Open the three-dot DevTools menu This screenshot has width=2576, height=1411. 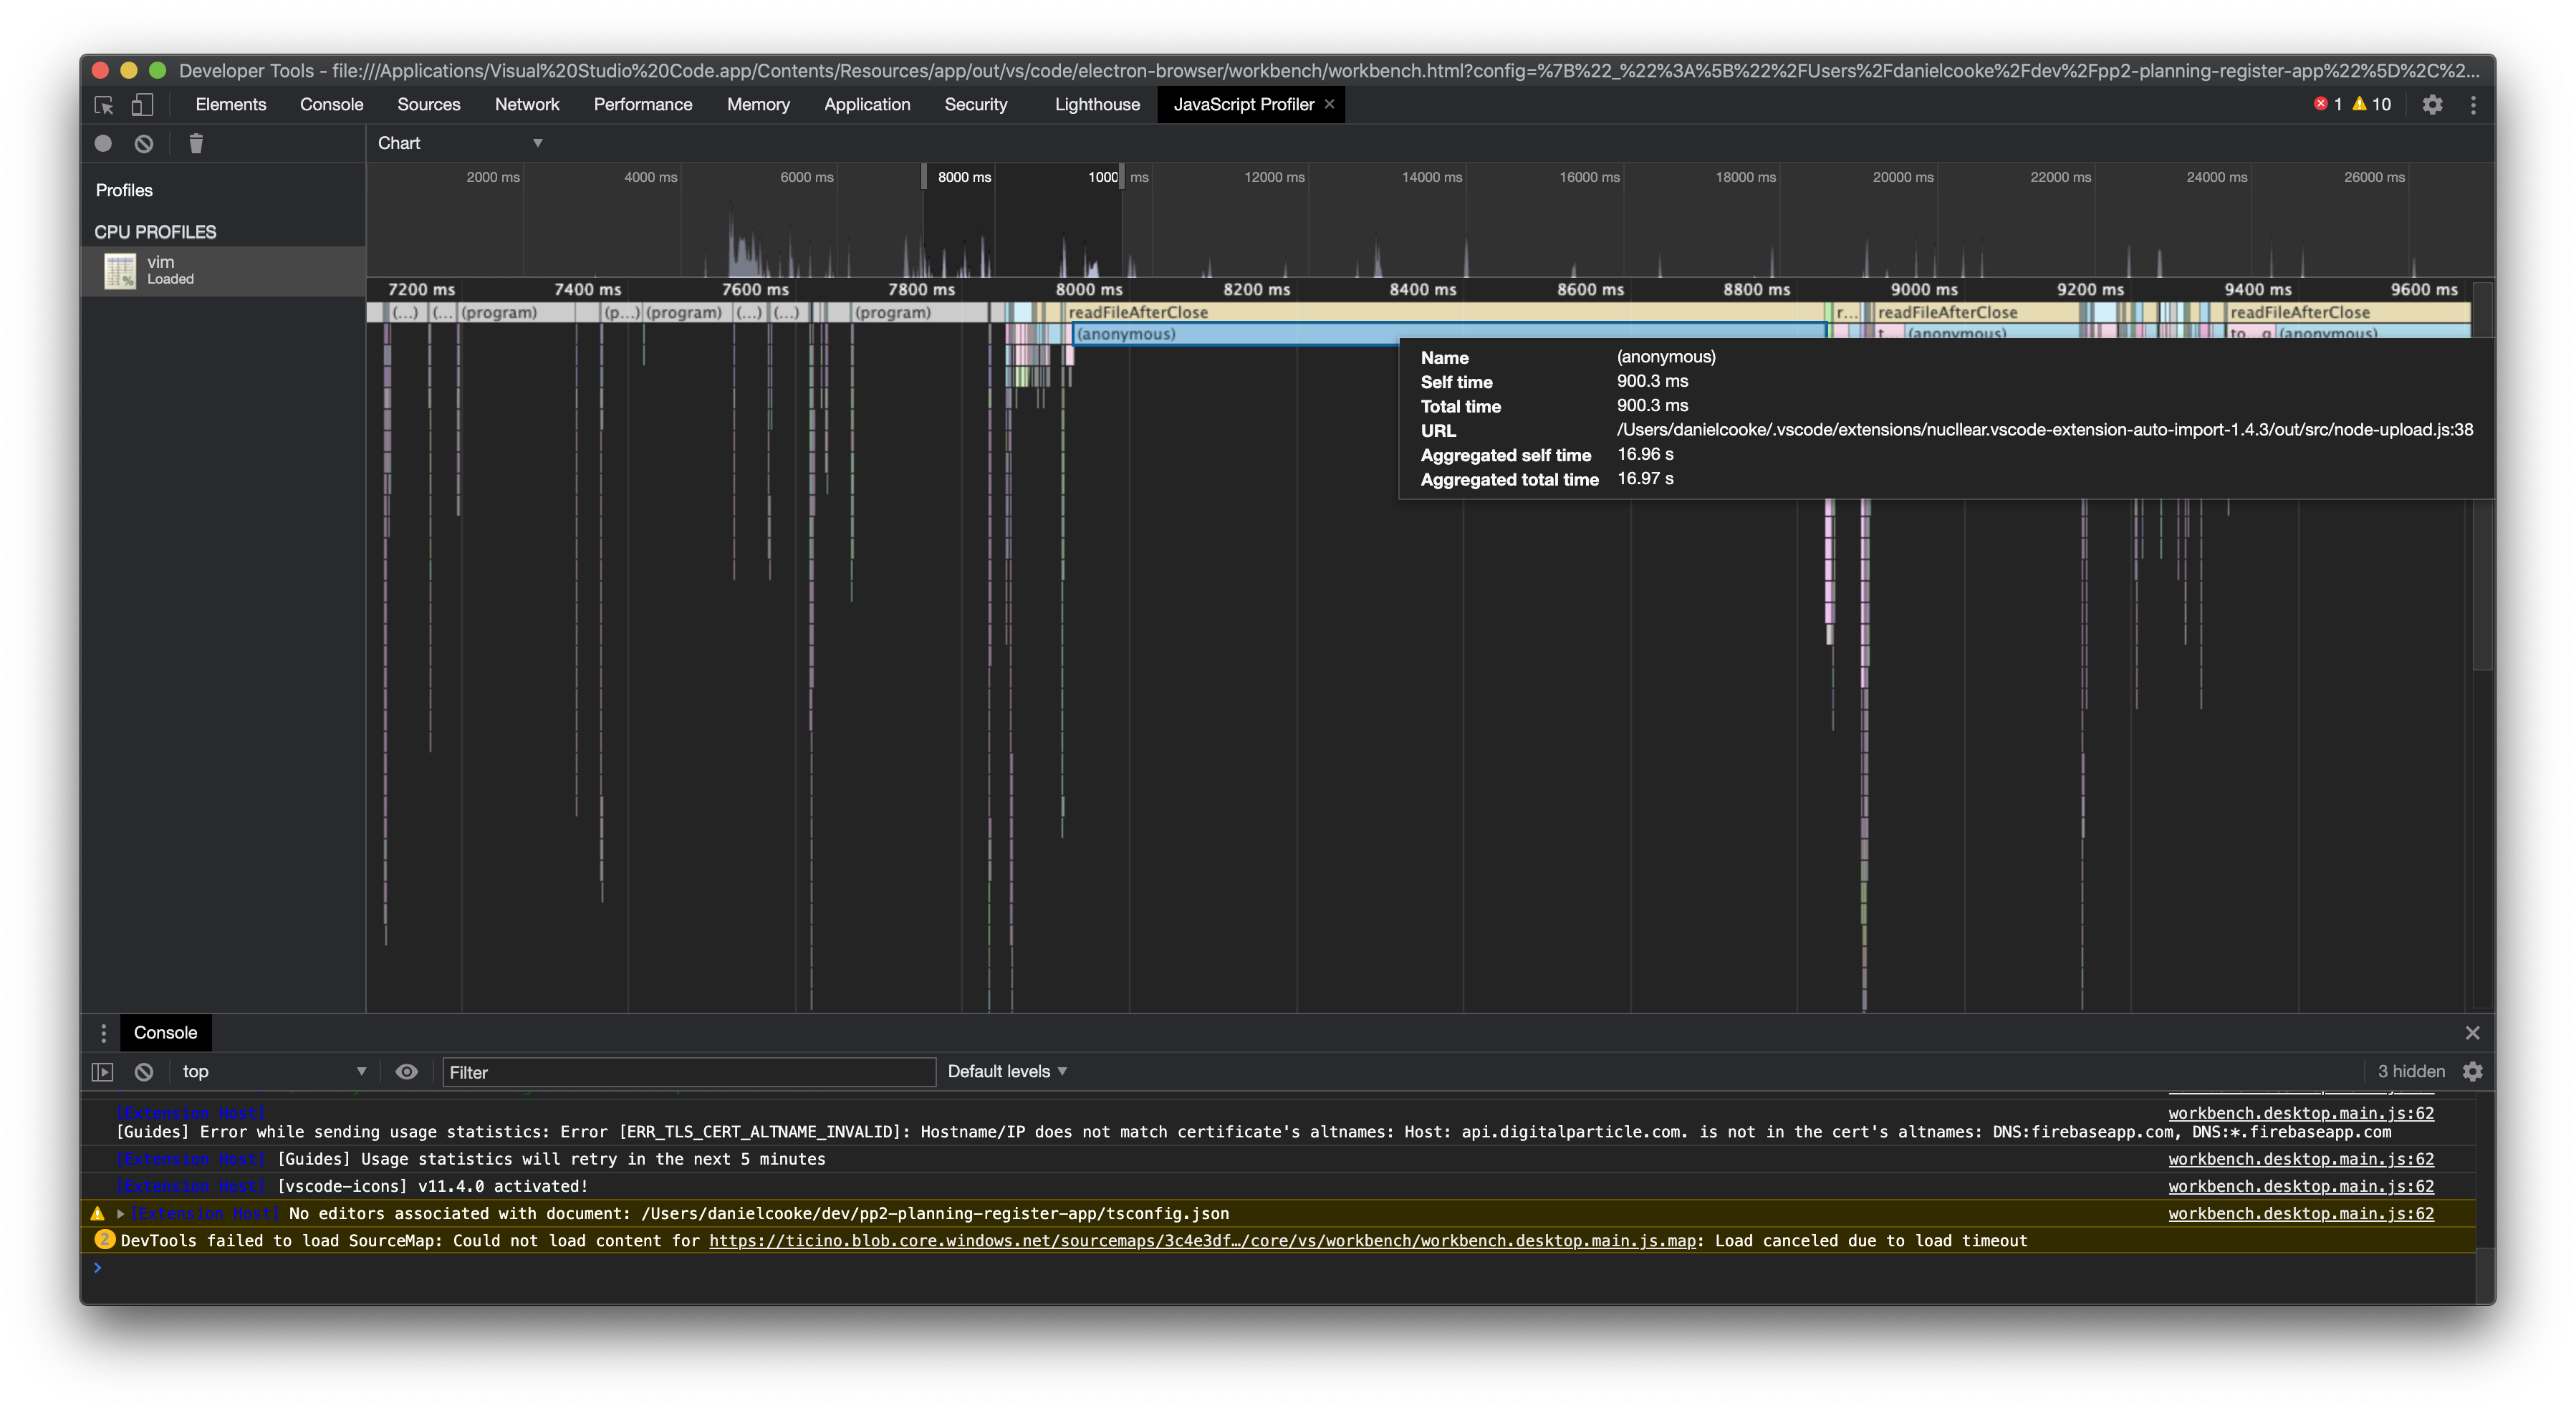pyautogui.click(x=2473, y=104)
